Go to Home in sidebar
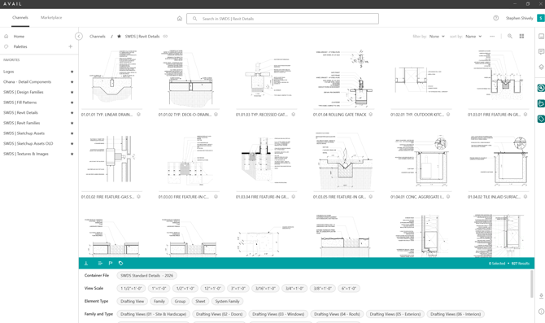Screen dimensions: 545x323 [19, 36]
